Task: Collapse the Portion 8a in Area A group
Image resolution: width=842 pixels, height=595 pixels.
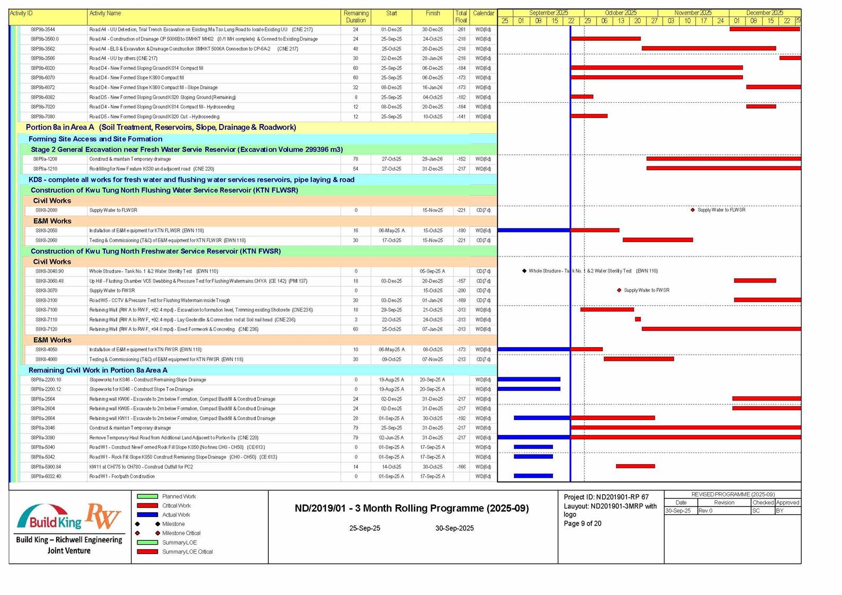Action: pos(161,127)
